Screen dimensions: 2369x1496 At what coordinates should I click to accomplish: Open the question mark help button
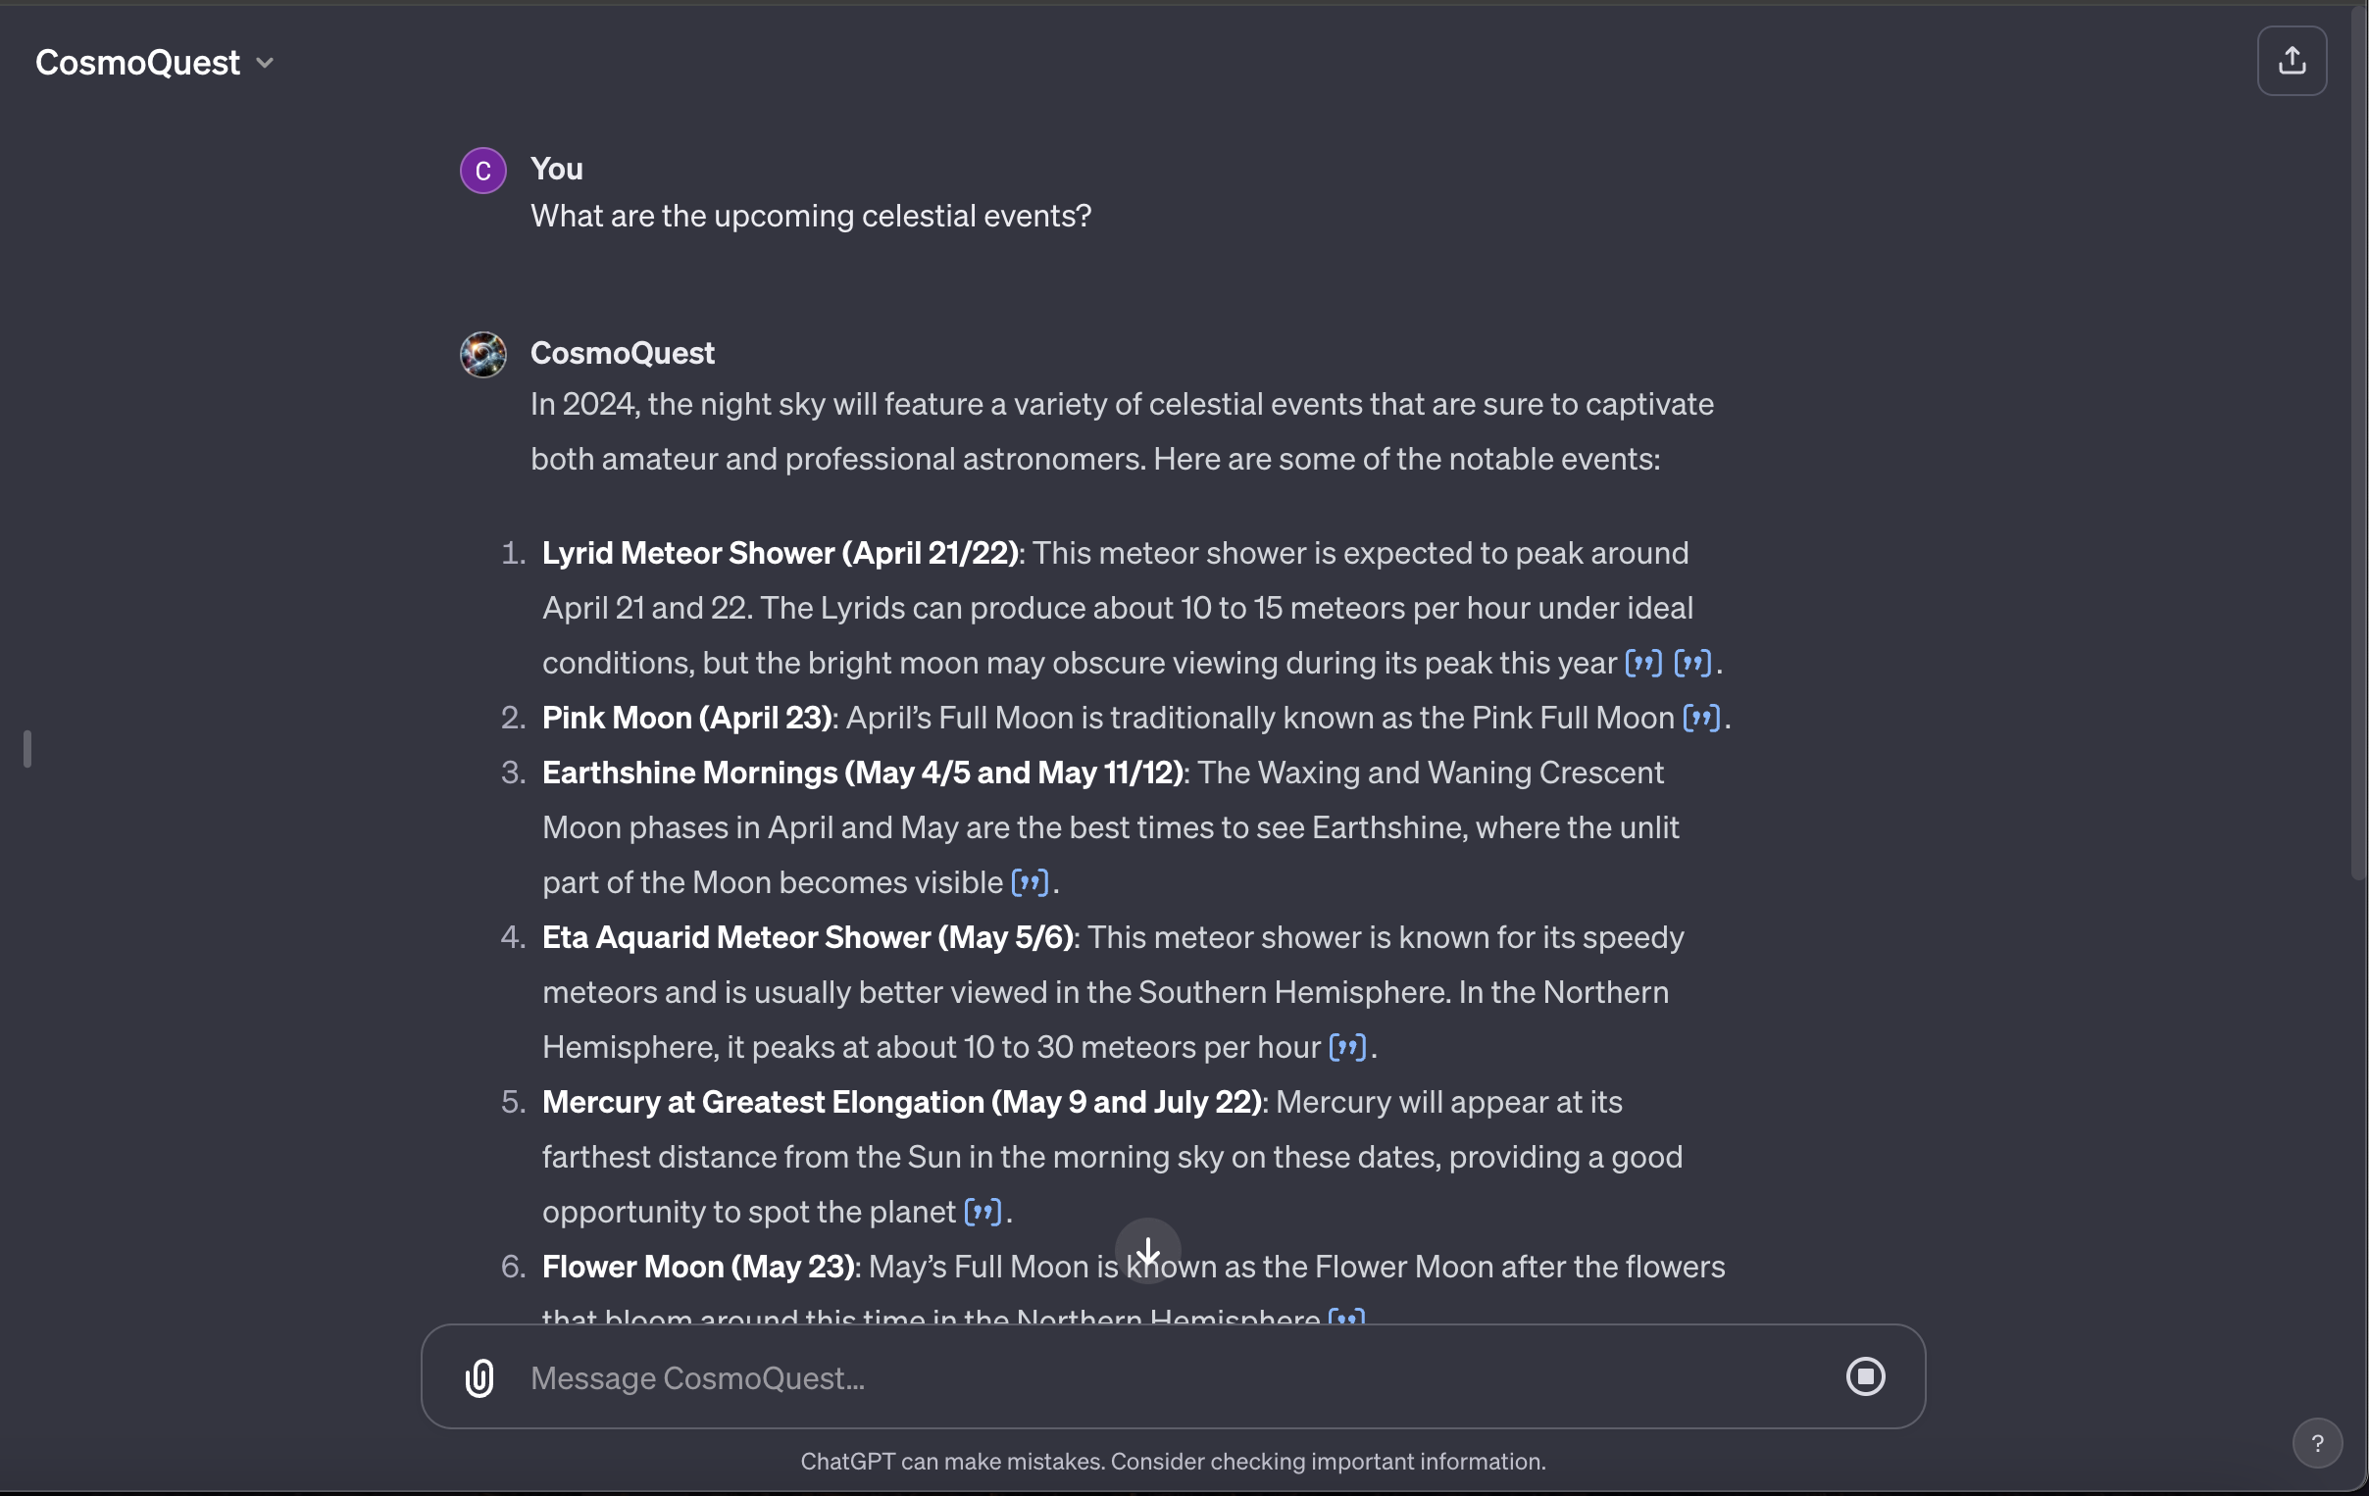[2317, 1443]
